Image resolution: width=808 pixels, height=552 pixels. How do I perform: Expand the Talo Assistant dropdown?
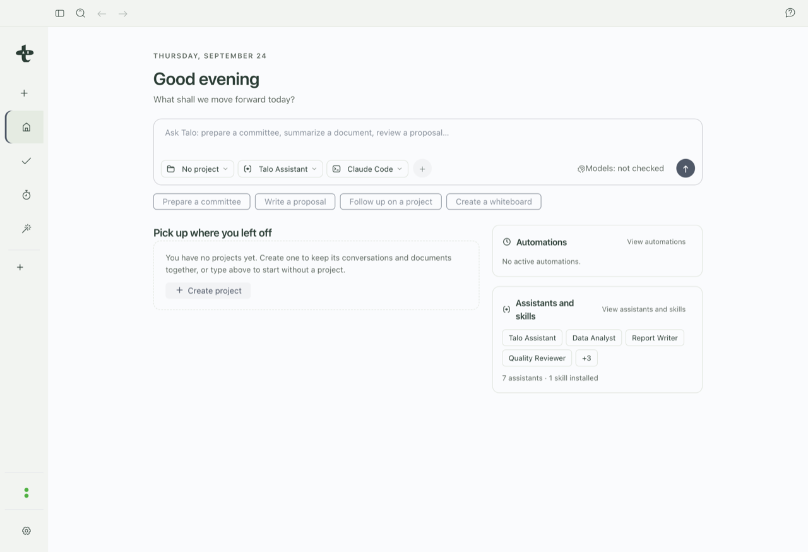[x=280, y=169]
